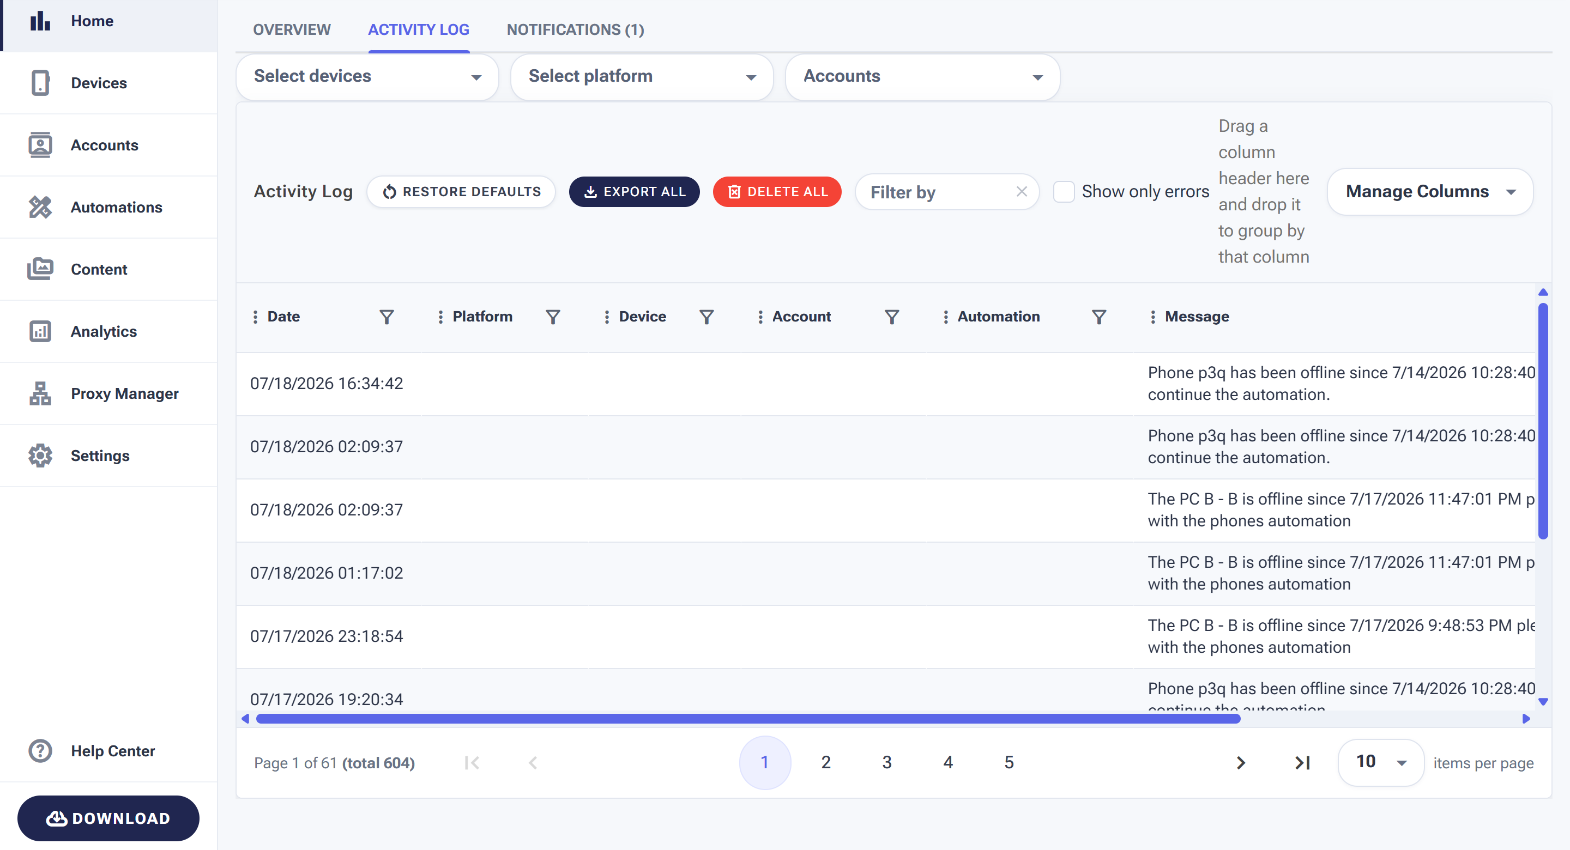Click the scroll right arrow of table
This screenshot has width=1570, height=850.
coord(1526,719)
